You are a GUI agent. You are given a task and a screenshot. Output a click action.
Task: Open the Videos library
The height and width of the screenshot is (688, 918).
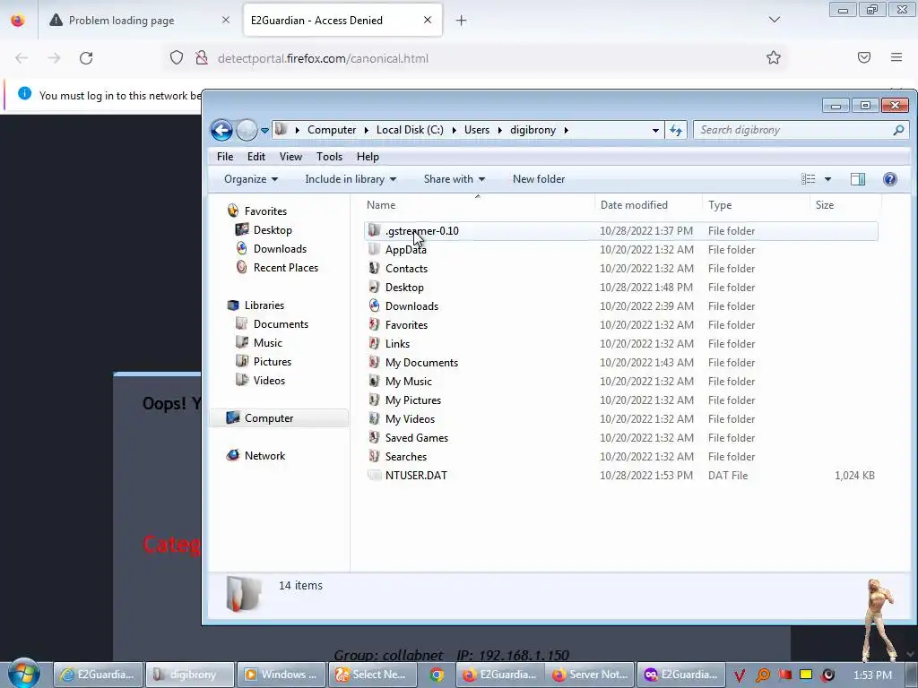[269, 380]
